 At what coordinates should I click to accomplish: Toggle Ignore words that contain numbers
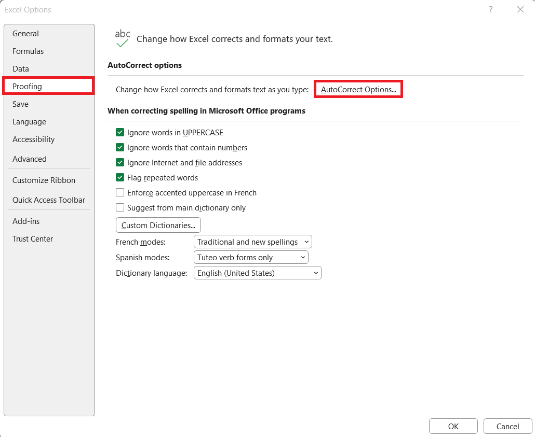(x=120, y=147)
